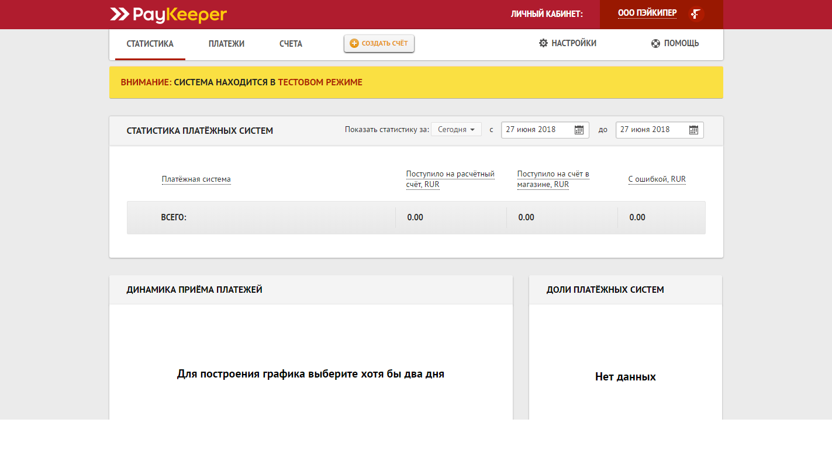Switch to the СЧЕТА tab
This screenshot has width=832, height=471.
tap(290, 43)
